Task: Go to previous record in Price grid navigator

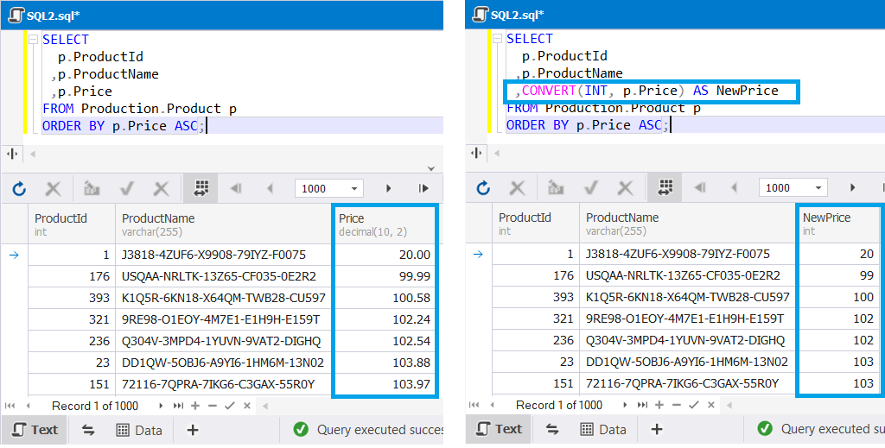Action: click(x=29, y=406)
